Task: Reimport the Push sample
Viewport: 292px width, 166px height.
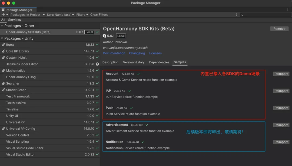Action: 281,108
